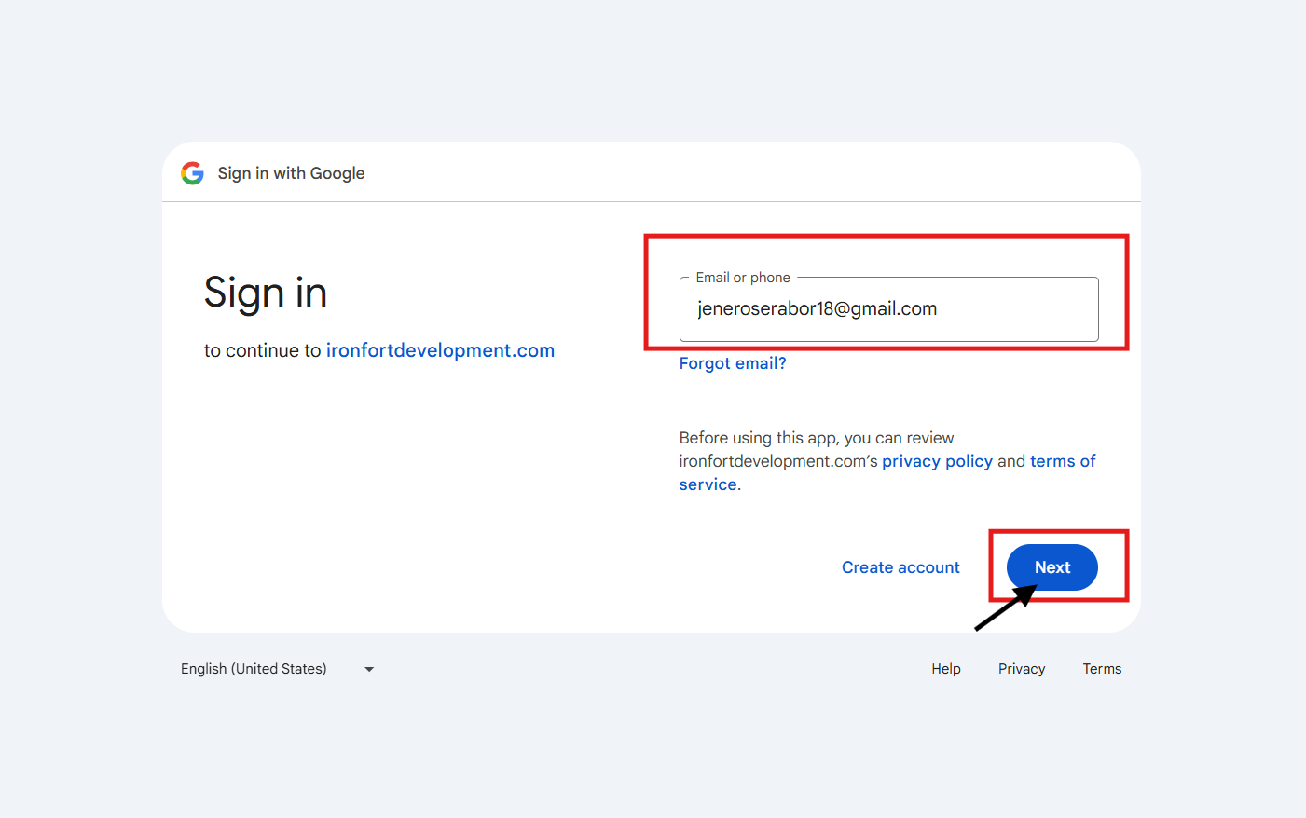Click the "Create account" button

coord(900,567)
